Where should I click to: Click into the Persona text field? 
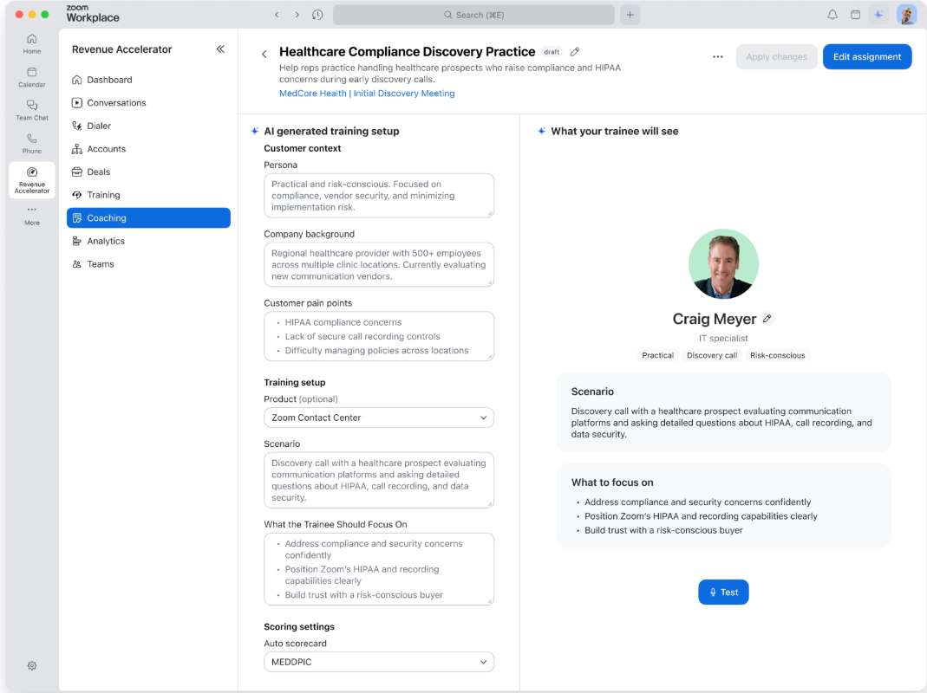(x=379, y=196)
